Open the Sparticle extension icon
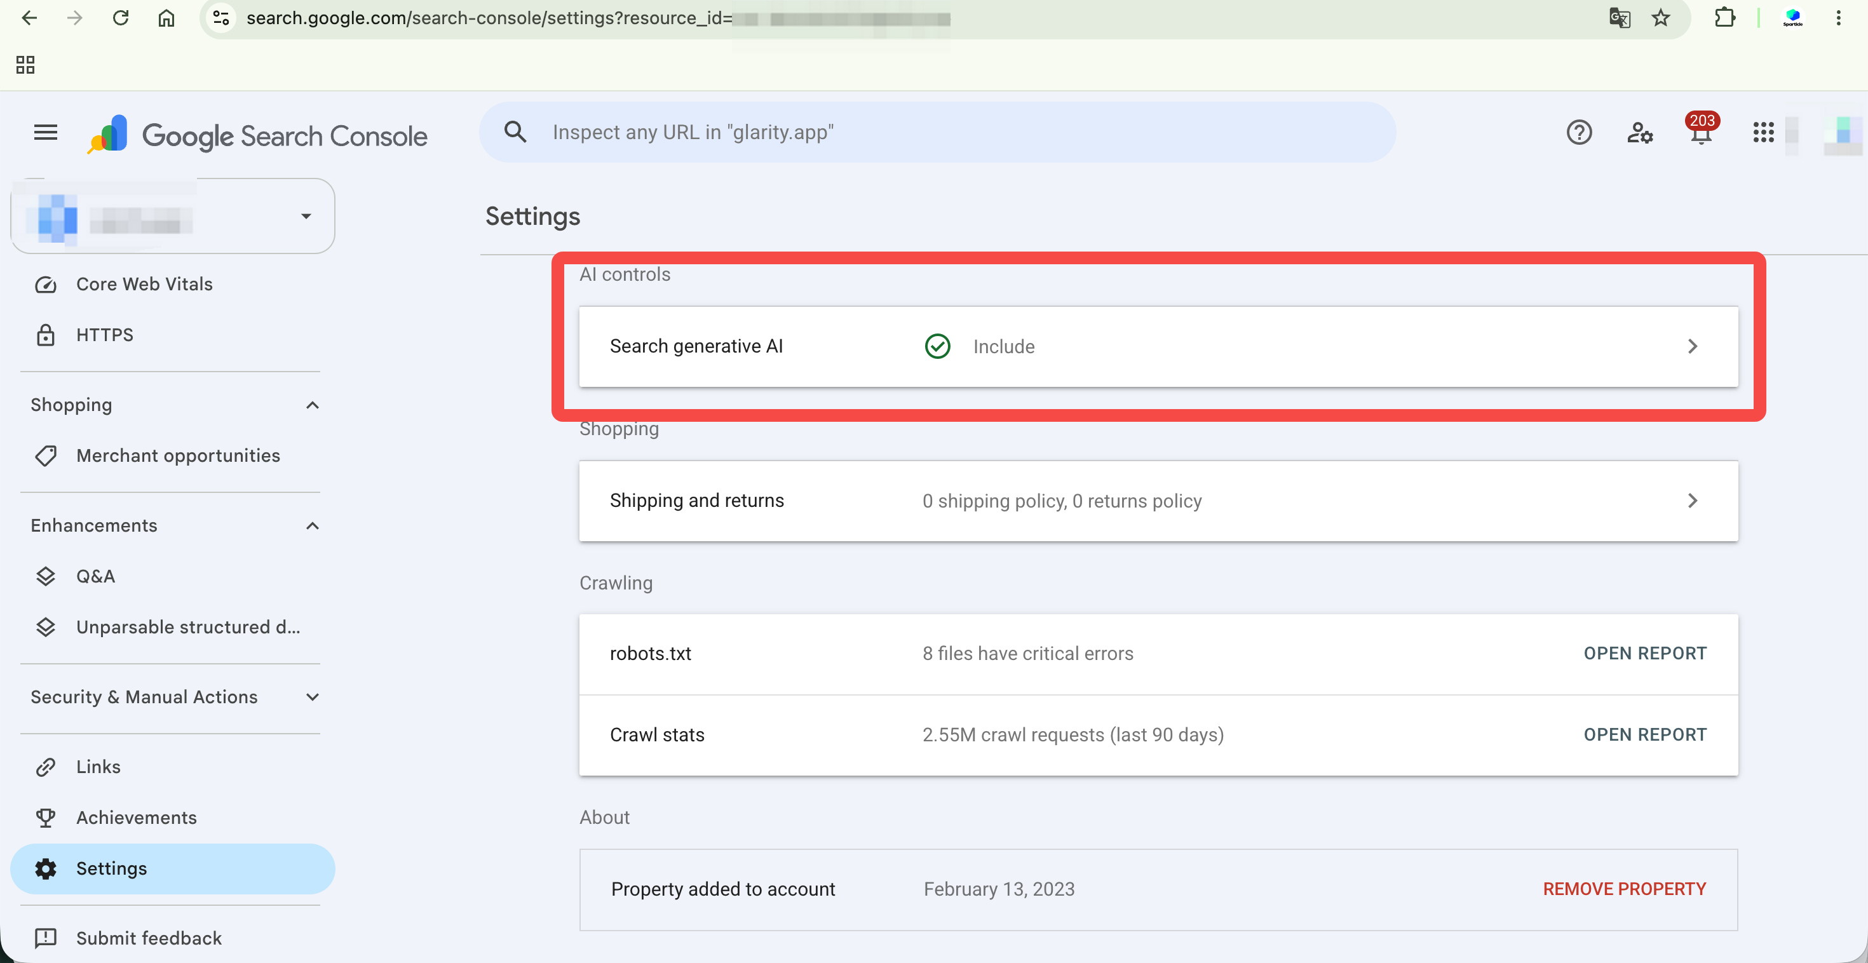 [x=1792, y=18]
